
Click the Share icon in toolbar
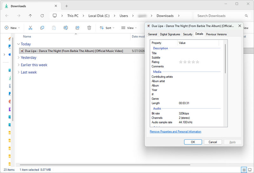tap(77, 28)
